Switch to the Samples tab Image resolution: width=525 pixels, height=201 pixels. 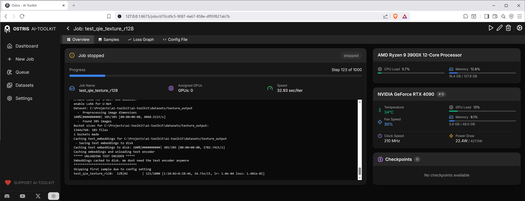(x=109, y=40)
